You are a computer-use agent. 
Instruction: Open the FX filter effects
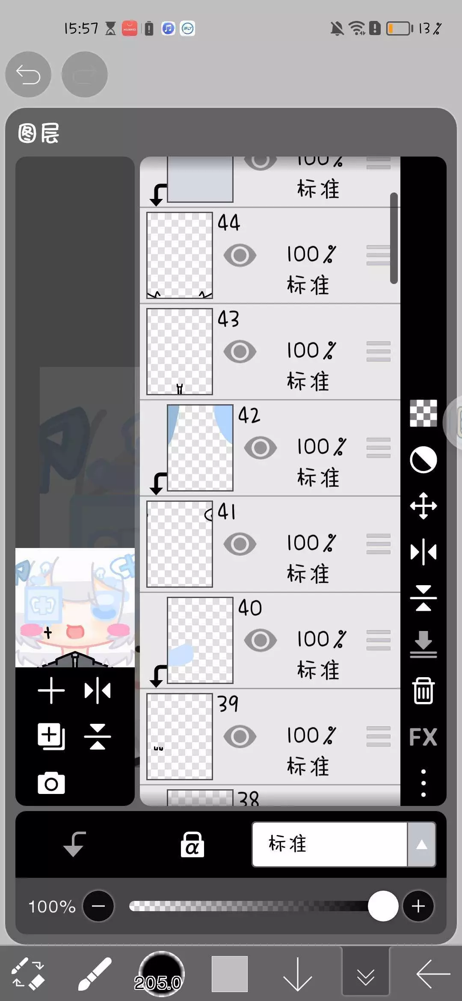coord(423,737)
